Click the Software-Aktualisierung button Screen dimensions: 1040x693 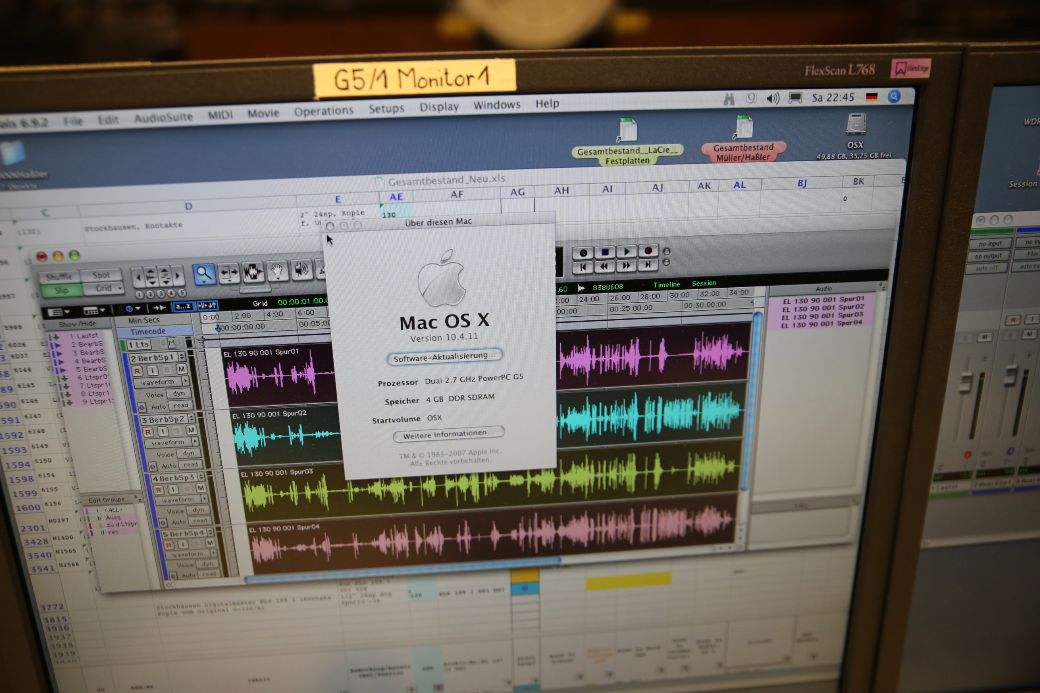[445, 357]
